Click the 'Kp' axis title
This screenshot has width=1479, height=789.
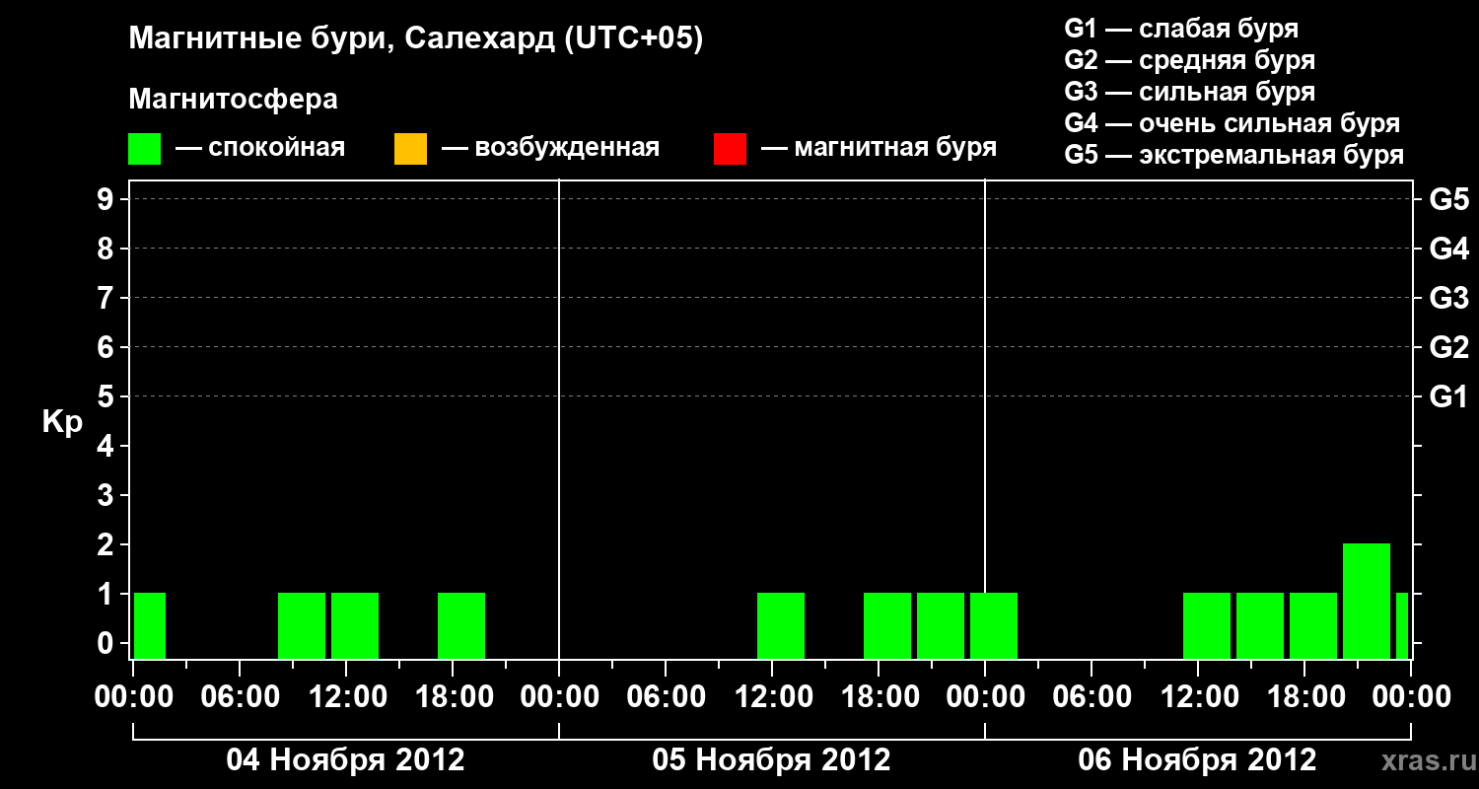[62, 422]
